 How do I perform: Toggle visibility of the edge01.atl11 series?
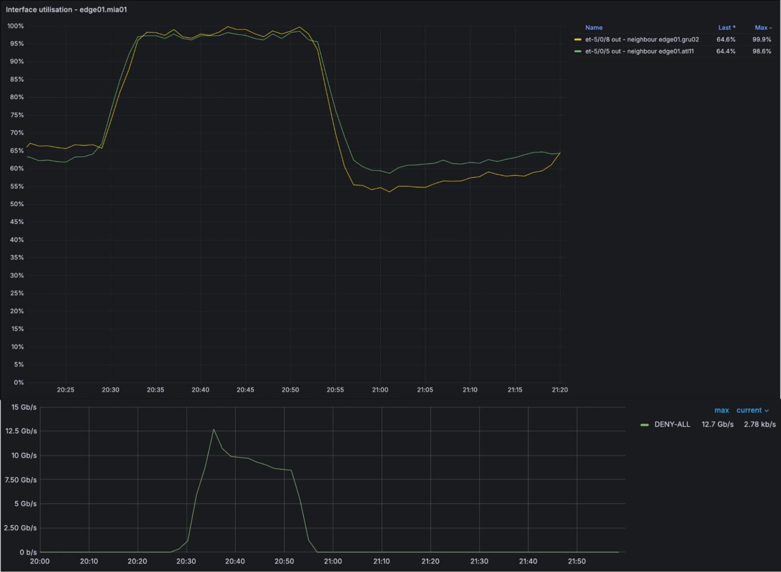(x=639, y=51)
